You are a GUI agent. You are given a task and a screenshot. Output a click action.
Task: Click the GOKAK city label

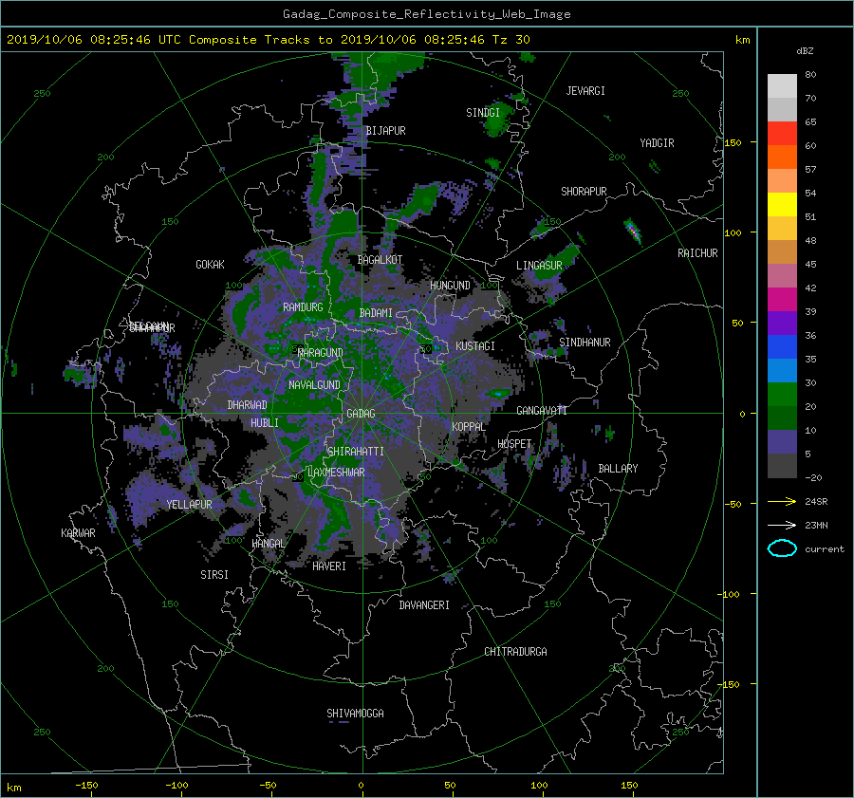[x=210, y=265]
